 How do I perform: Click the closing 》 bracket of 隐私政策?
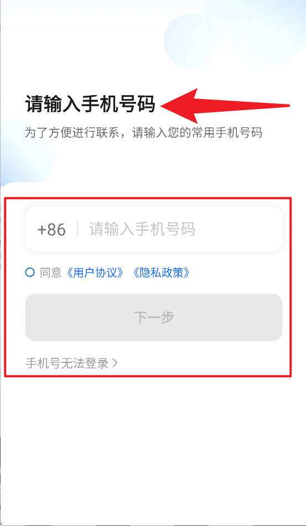(x=186, y=272)
